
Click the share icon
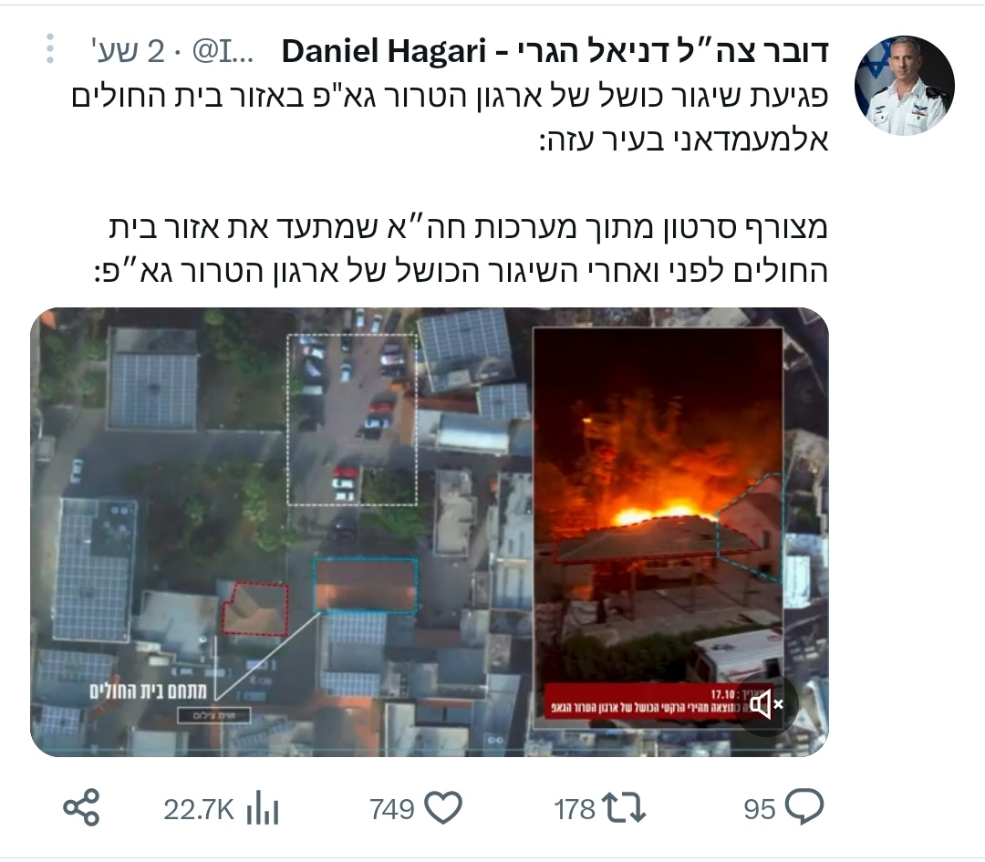coord(82,807)
